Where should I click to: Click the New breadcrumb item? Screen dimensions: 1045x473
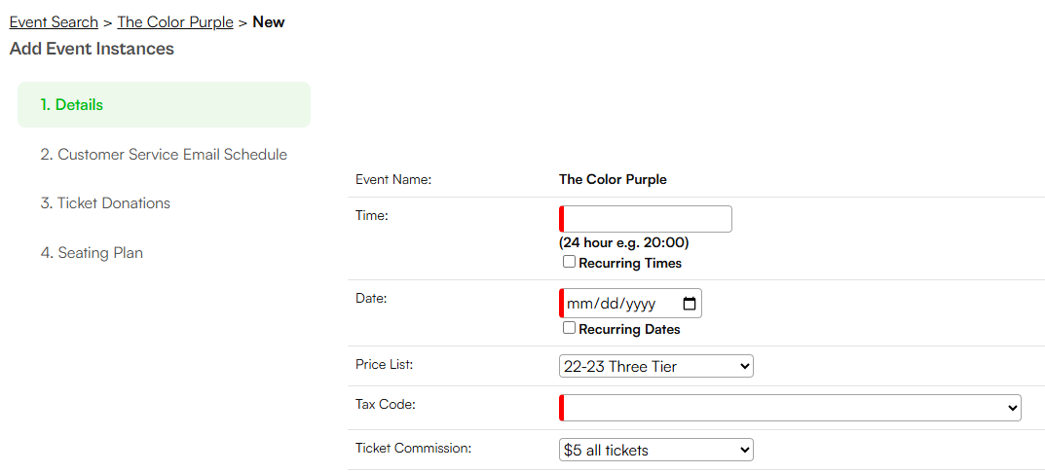(269, 22)
